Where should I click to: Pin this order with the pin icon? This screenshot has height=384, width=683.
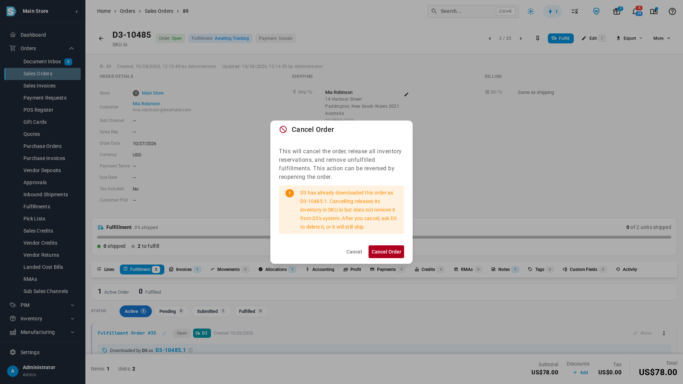pyautogui.click(x=538, y=38)
